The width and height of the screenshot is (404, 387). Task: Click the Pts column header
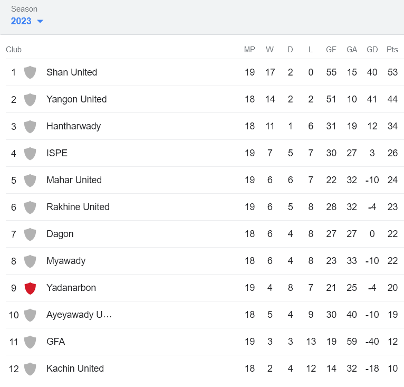pos(392,50)
